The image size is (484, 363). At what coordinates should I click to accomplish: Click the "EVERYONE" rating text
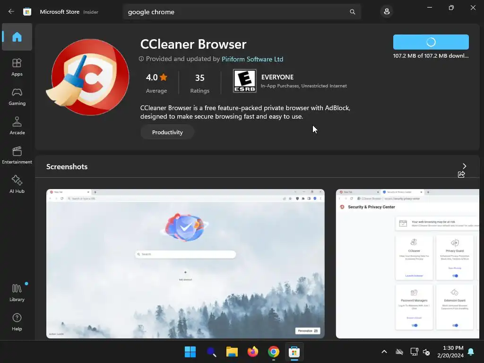pyautogui.click(x=277, y=77)
